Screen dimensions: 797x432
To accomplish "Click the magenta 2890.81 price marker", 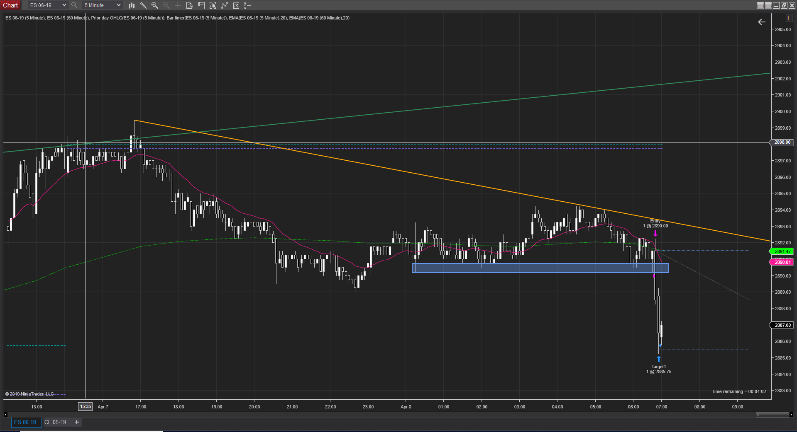I will (782, 262).
